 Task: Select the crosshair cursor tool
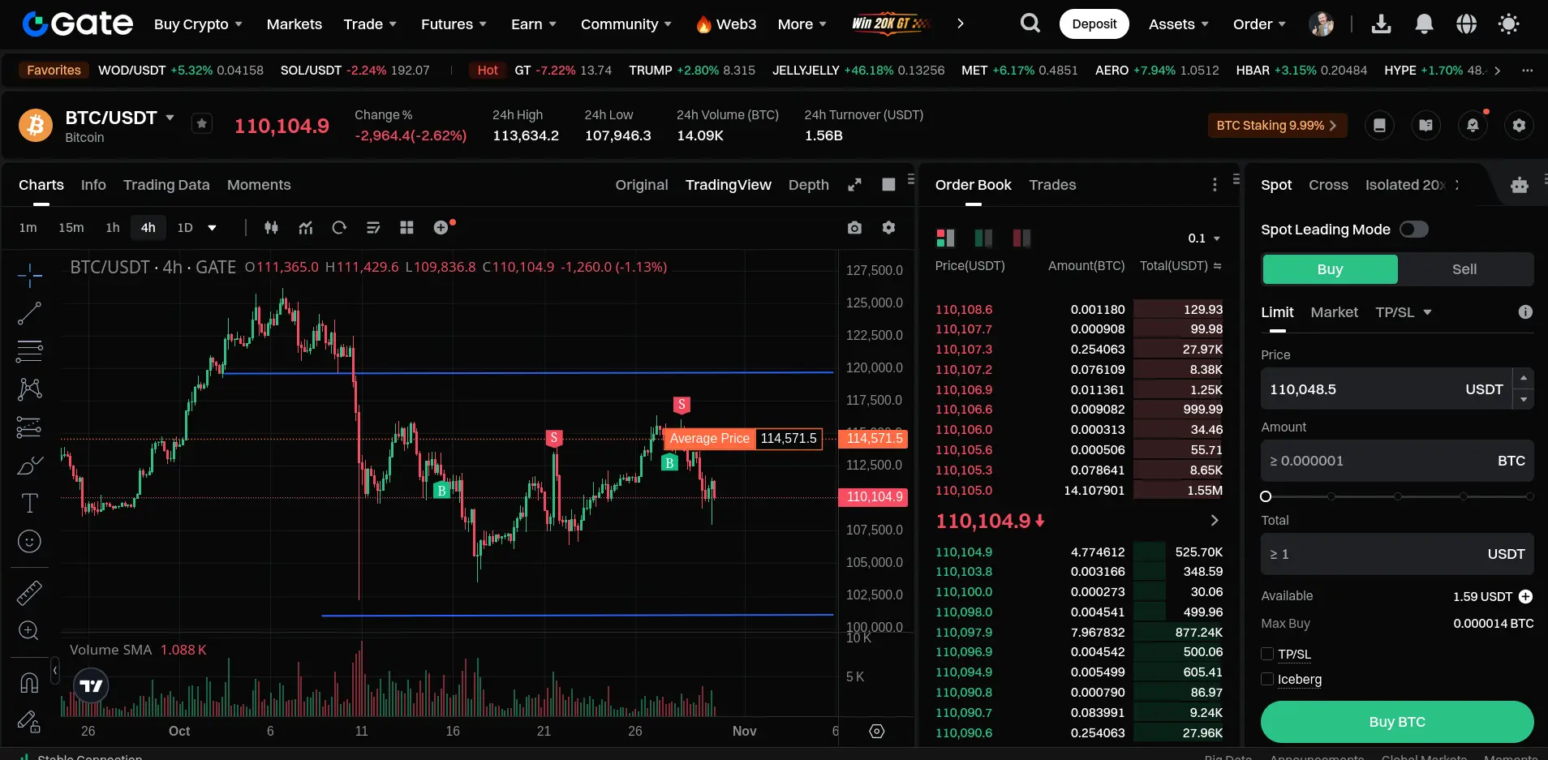[30, 276]
